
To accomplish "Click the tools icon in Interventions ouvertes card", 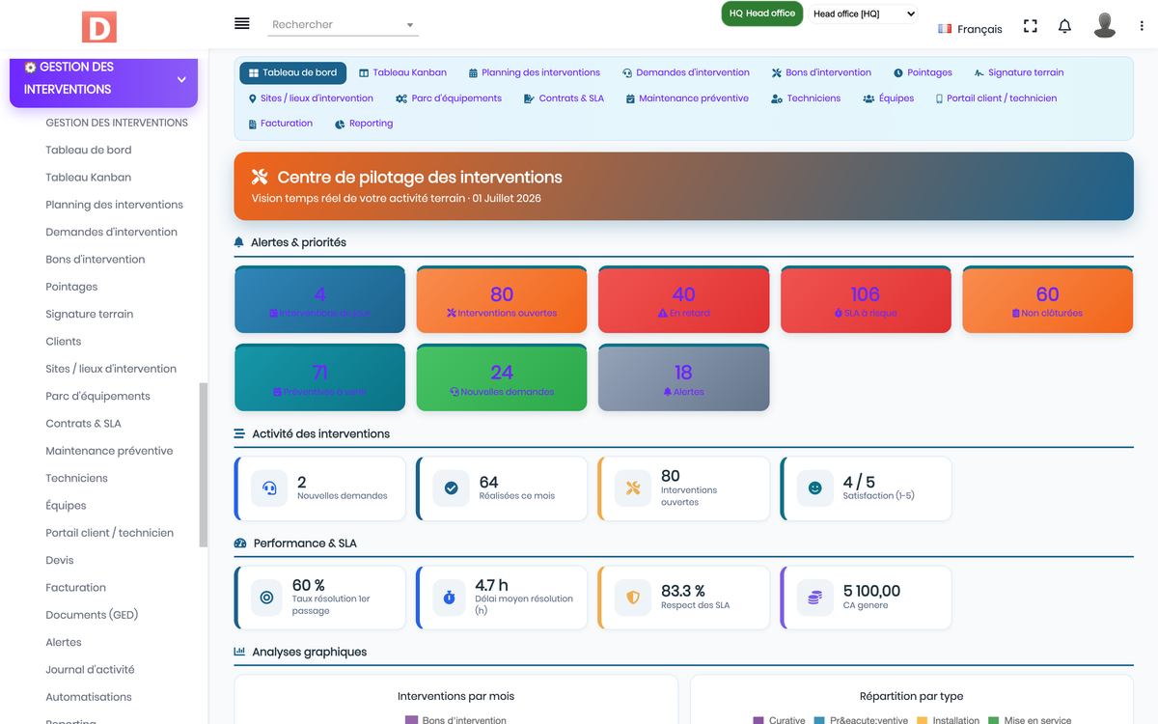I will pos(633,488).
